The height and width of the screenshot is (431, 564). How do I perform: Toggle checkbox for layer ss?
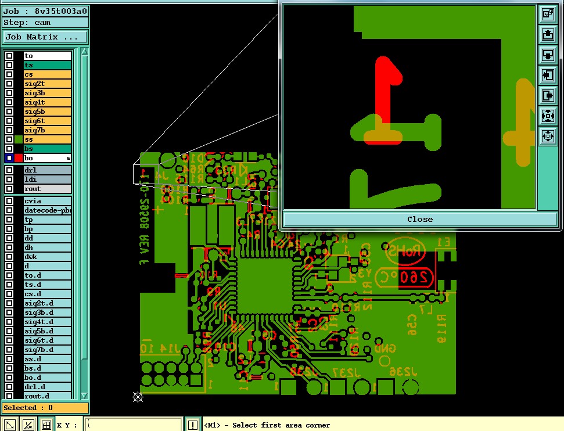click(x=9, y=139)
